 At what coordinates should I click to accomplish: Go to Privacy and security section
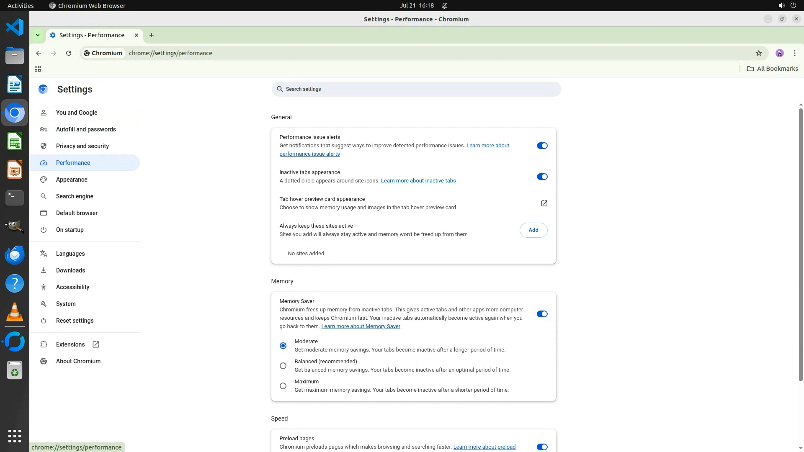coord(82,146)
